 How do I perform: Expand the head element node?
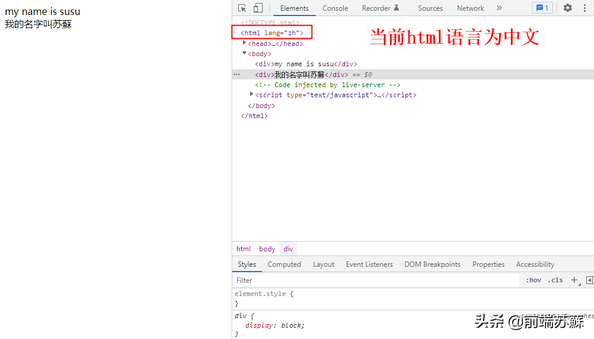[x=244, y=43]
